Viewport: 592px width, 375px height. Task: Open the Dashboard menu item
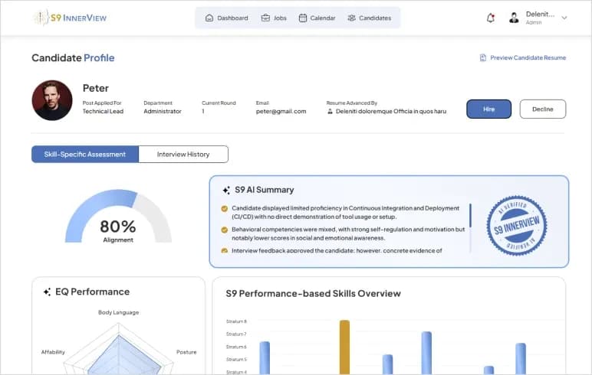(226, 18)
